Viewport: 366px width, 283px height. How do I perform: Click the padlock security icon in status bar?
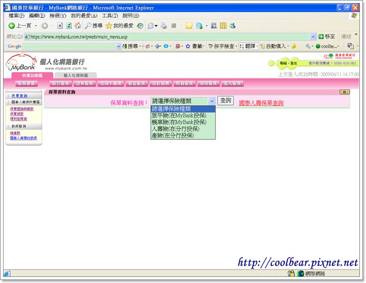(x=291, y=273)
